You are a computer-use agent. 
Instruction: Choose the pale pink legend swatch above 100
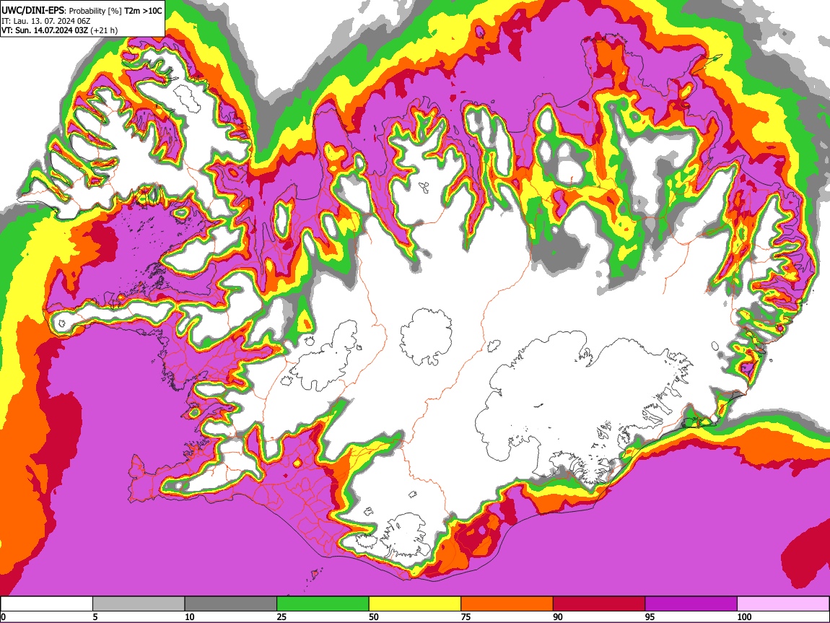coord(783,604)
